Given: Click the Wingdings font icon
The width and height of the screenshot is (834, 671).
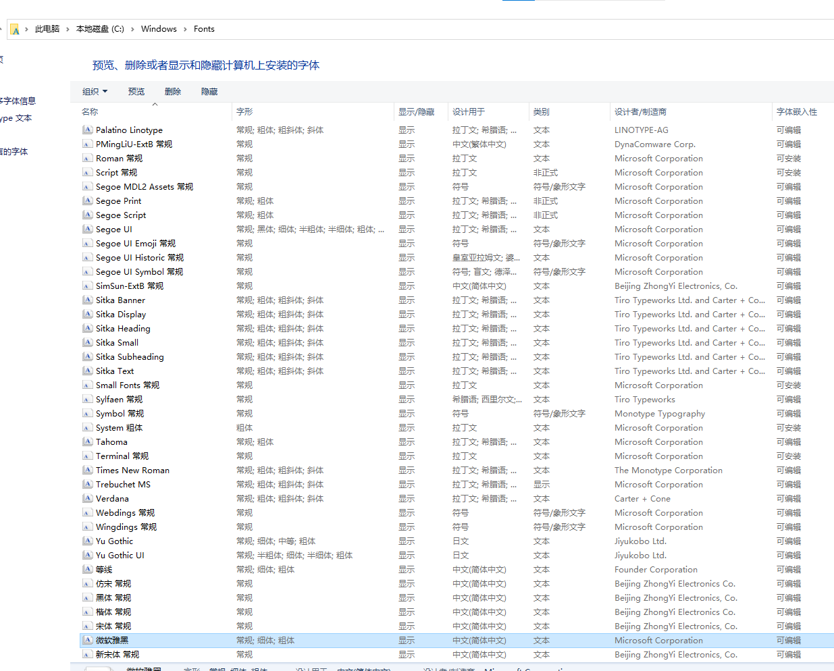Looking at the screenshot, I should click(x=88, y=527).
